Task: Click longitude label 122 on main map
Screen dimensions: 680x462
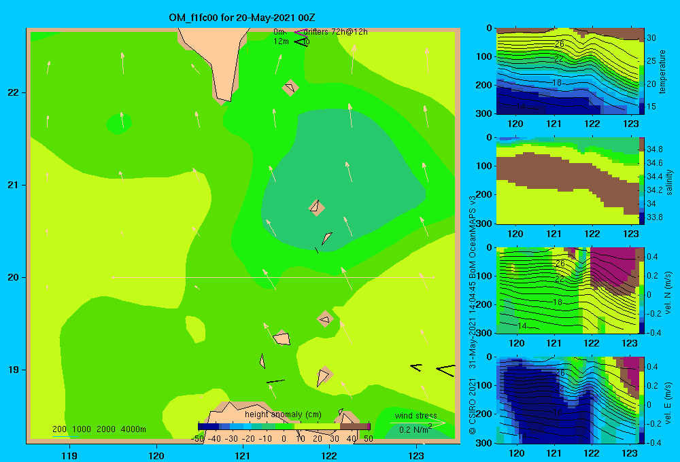Action: point(329,455)
